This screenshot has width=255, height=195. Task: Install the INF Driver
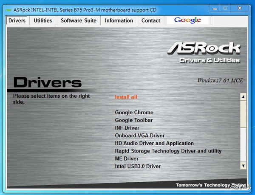click(x=127, y=128)
